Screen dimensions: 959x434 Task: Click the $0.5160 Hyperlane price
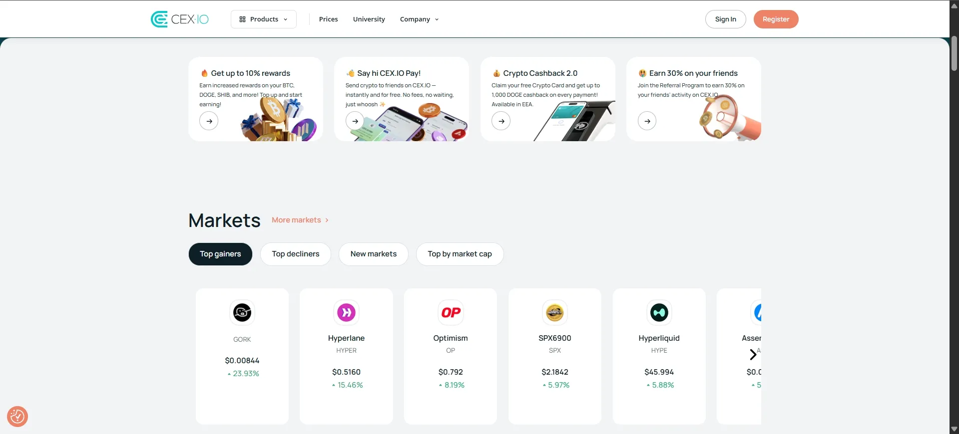tap(346, 372)
